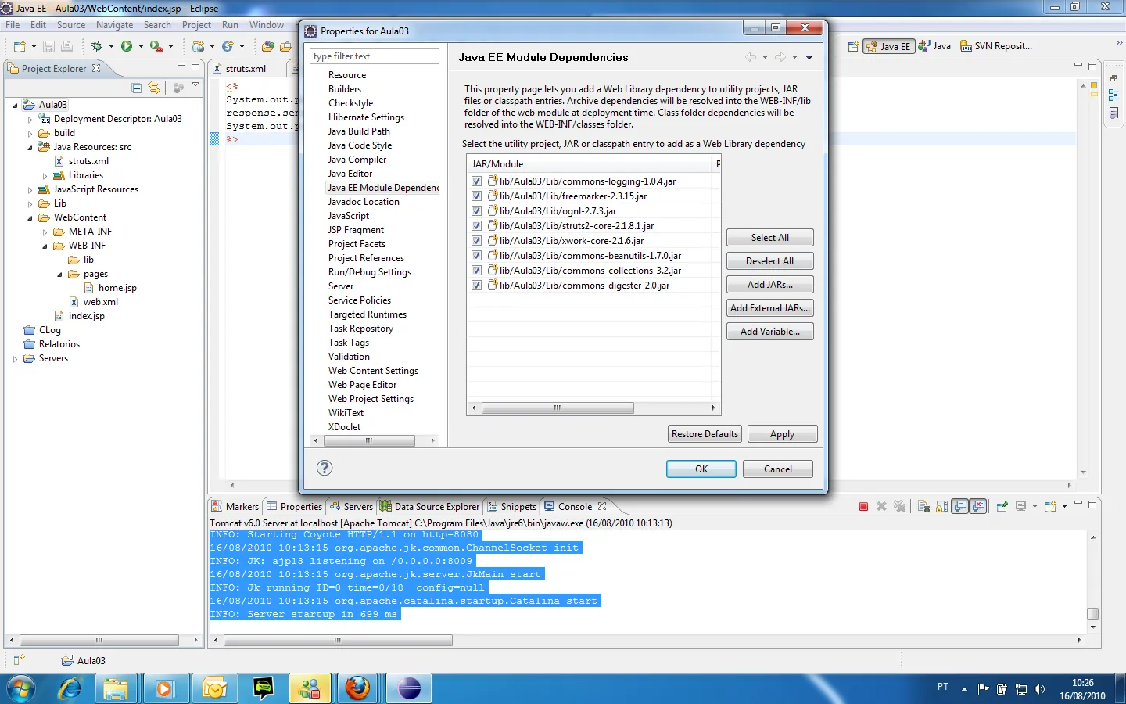Expand the Libraries node
This screenshot has width=1126, height=704.
[x=45, y=175]
